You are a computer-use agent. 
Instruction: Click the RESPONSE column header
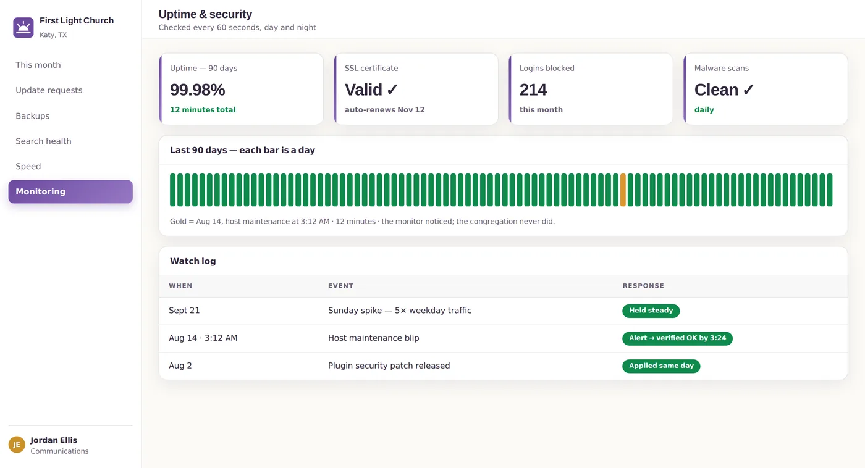(643, 286)
